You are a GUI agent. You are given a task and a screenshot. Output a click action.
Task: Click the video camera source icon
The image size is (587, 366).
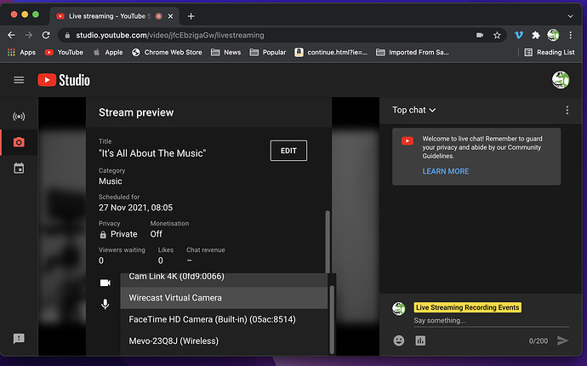105,283
